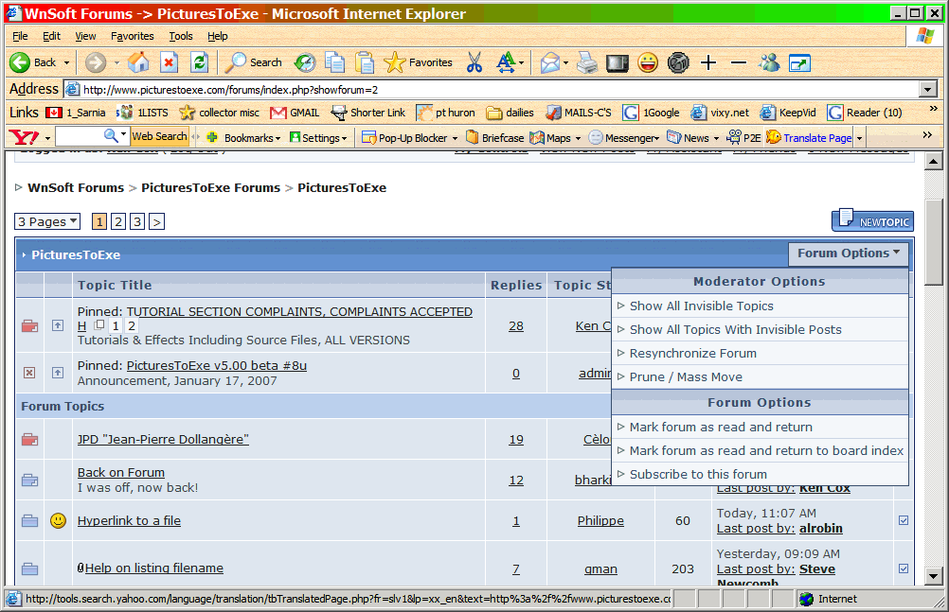Open WnSoft Forums breadcrumb link

pyautogui.click(x=76, y=187)
